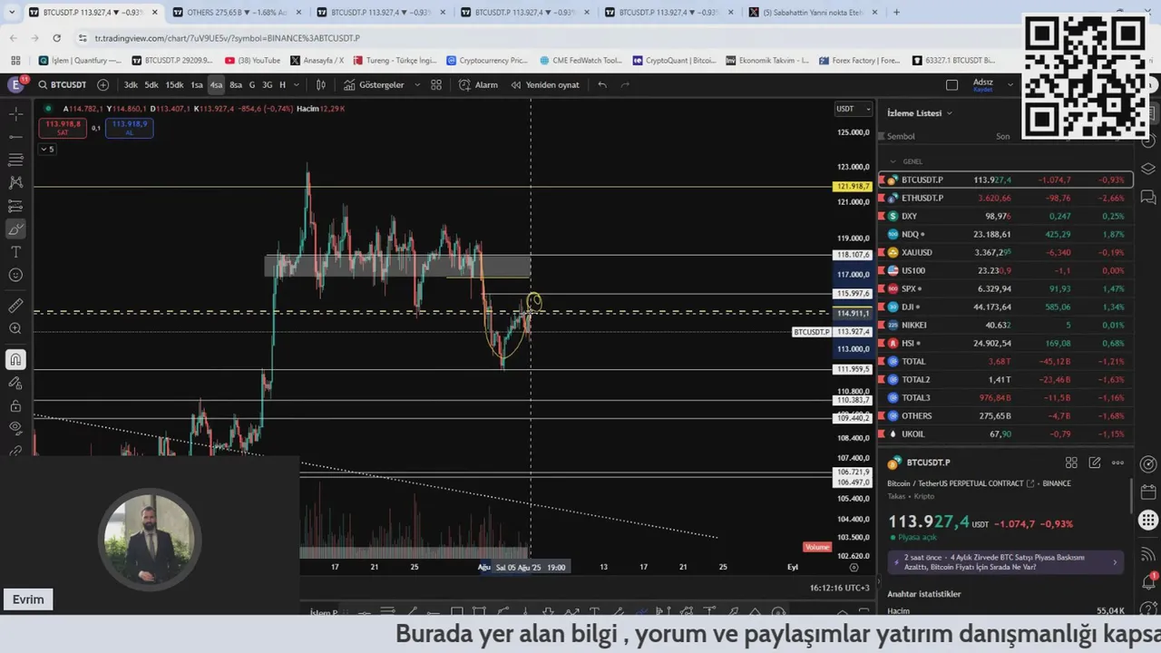Select the brush drawing tool
This screenshot has height=653, width=1161.
click(x=15, y=229)
